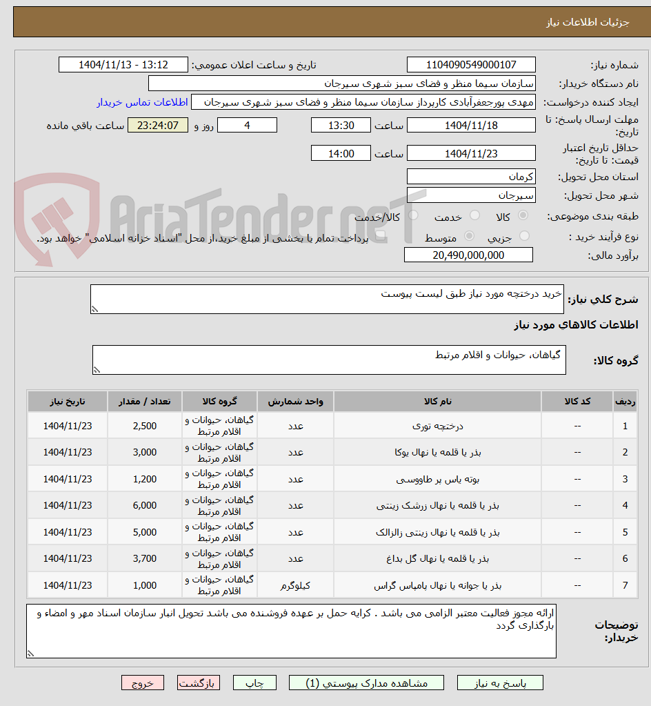Select the row بذر یا قلمه یا نهال یوکا
Viewport: 651px width, 706px height.
[x=332, y=452]
